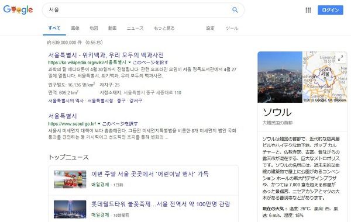Click the 롯데월드타워 news thumbnail image

(70, 209)
